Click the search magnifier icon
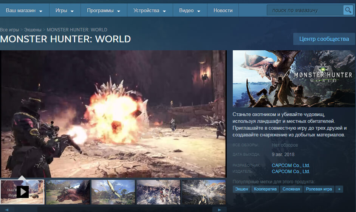356x212 pixels. (348, 10)
